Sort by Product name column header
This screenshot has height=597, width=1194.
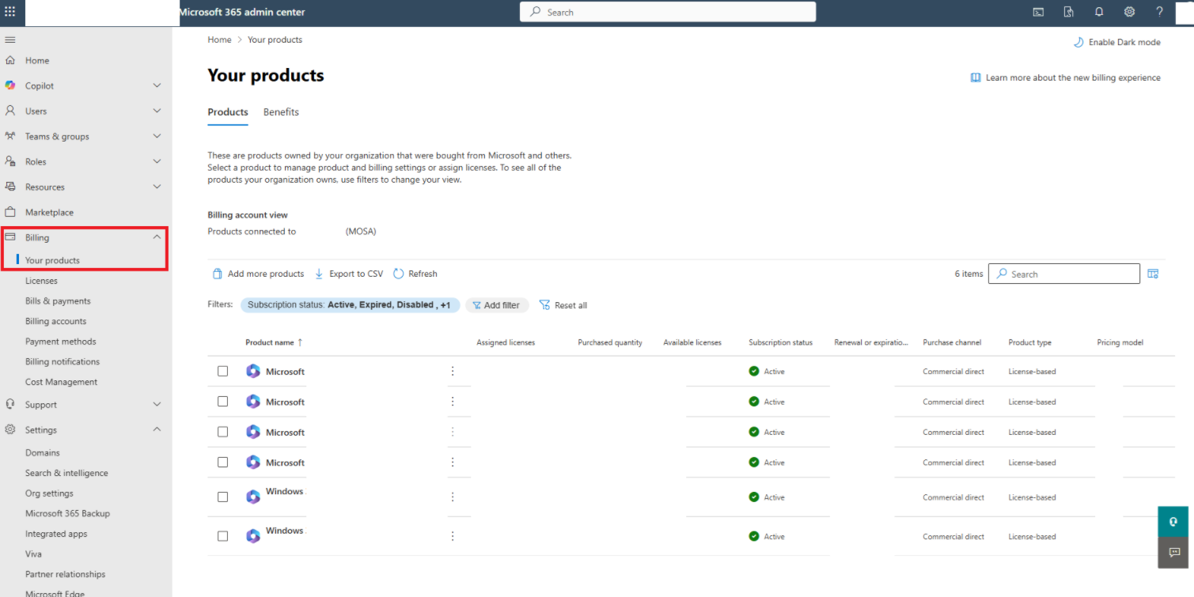click(x=274, y=342)
